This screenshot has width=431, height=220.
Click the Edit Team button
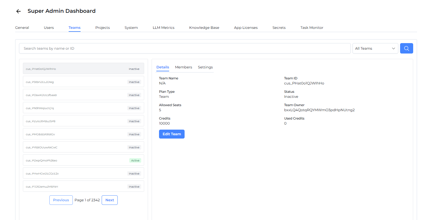[172, 134]
